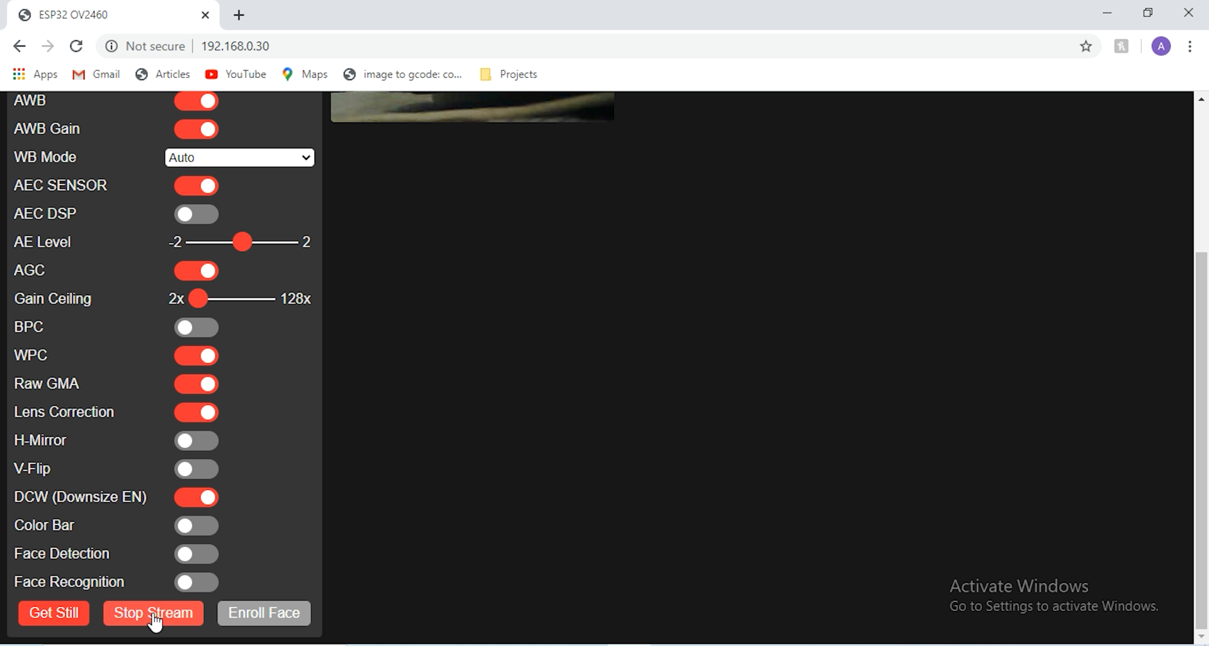Click Enroll Face
The image size is (1209, 646).
click(x=263, y=613)
